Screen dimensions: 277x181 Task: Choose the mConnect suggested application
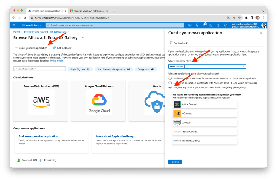coord(205,113)
